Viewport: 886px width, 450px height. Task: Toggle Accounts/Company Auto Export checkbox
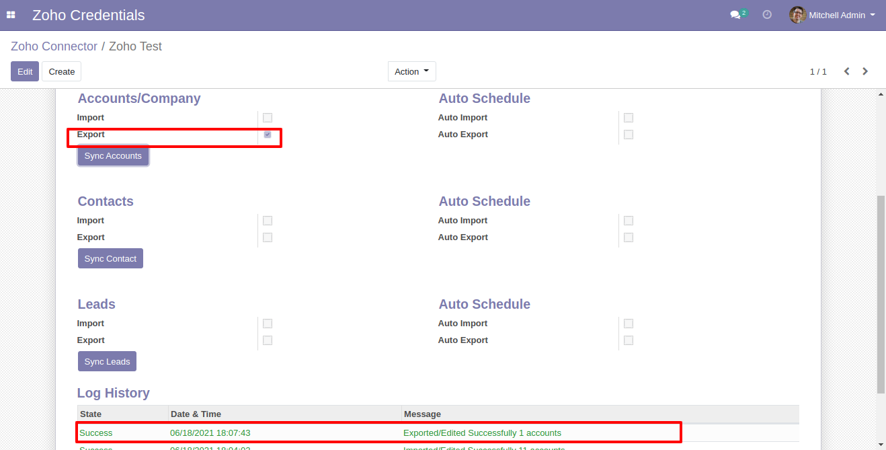629,135
